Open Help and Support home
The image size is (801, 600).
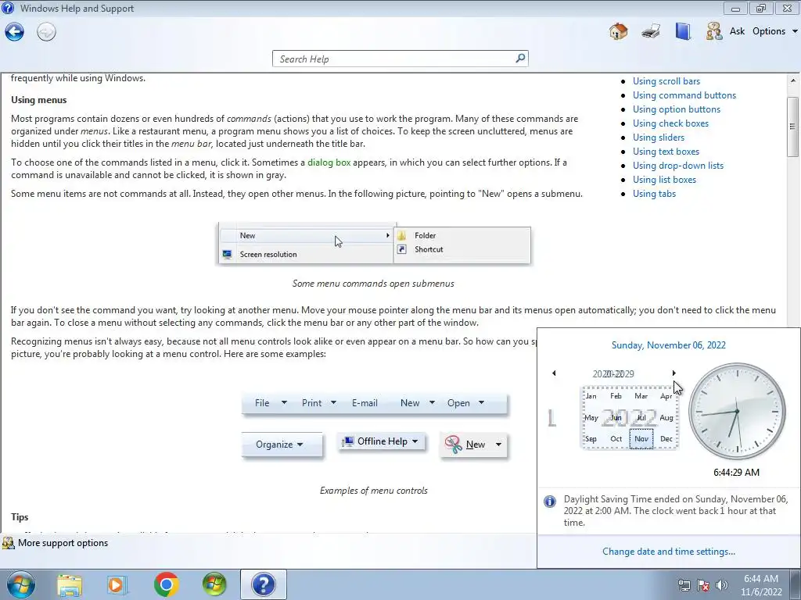pos(618,31)
